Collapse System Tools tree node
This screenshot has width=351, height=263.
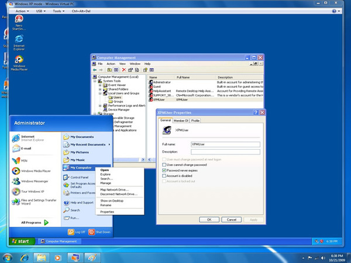point(95,81)
